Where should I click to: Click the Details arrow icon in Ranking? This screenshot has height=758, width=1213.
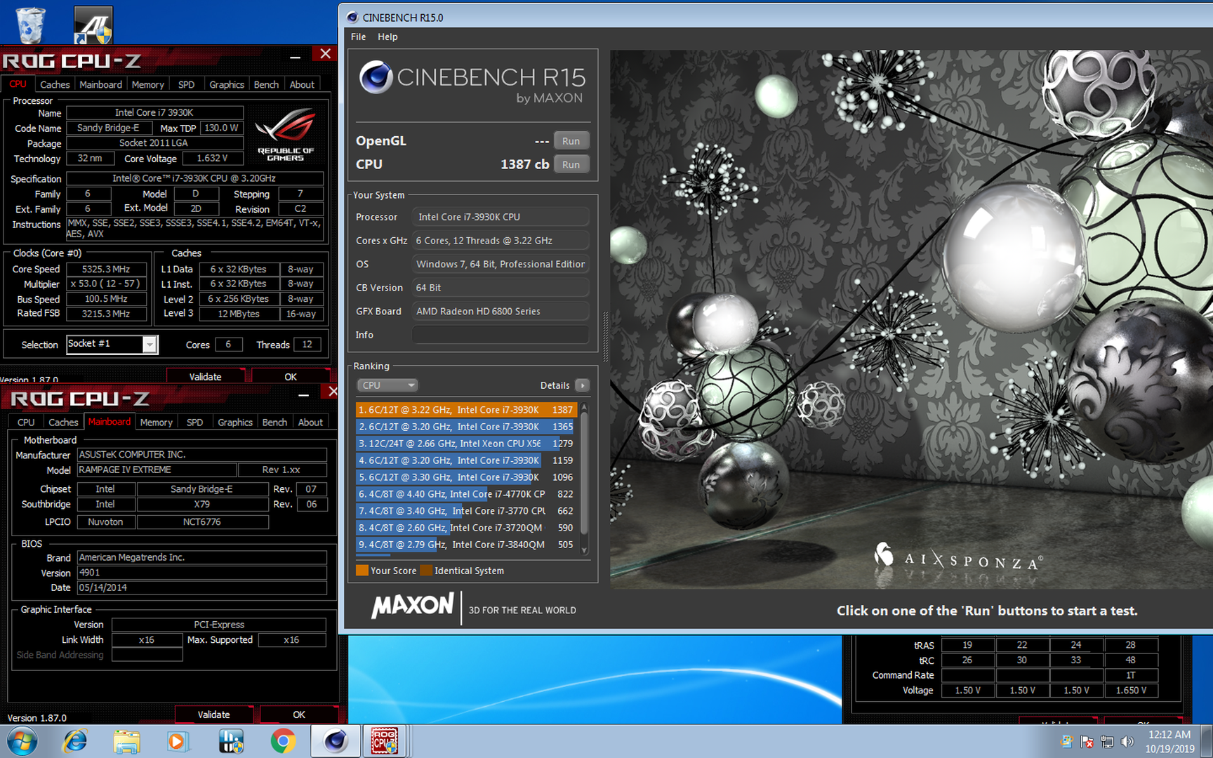[x=582, y=385]
